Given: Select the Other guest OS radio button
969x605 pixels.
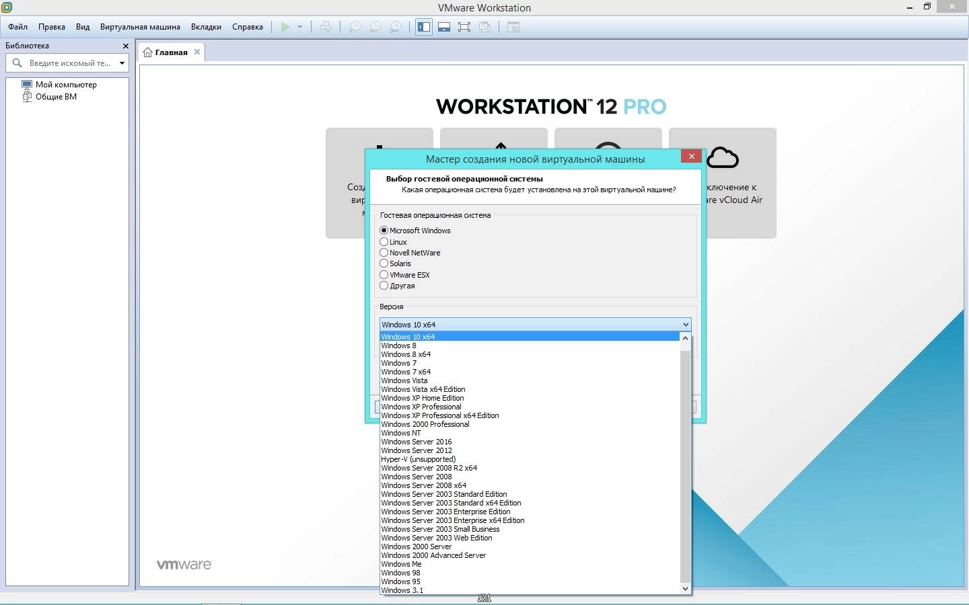Looking at the screenshot, I should pyautogui.click(x=384, y=286).
